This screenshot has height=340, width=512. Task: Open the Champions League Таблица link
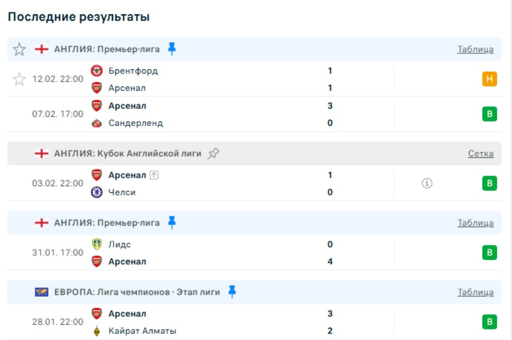(x=475, y=292)
